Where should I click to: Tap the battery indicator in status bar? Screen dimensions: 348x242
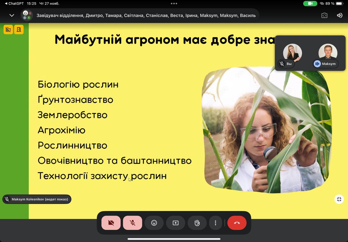[x=339, y=4]
